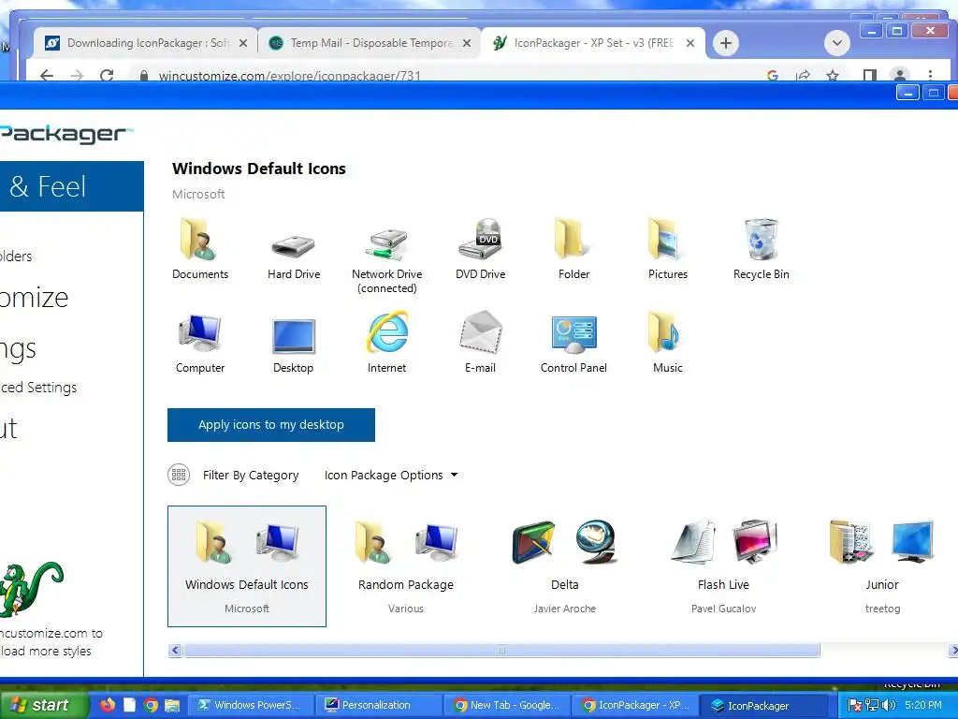Click the taskbar clock showing 5:20 PM

[923, 705]
